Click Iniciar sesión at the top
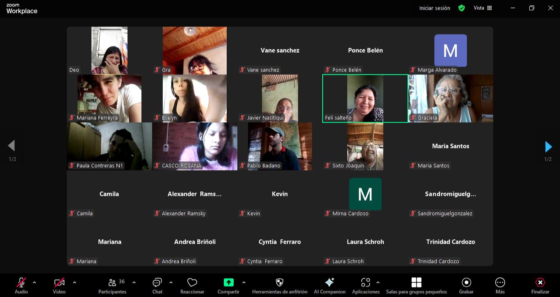The image size is (560, 297). pyautogui.click(x=435, y=8)
